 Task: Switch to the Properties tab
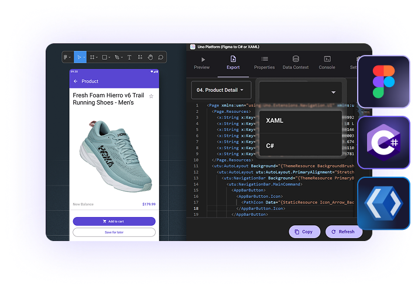tap(265, 63)
